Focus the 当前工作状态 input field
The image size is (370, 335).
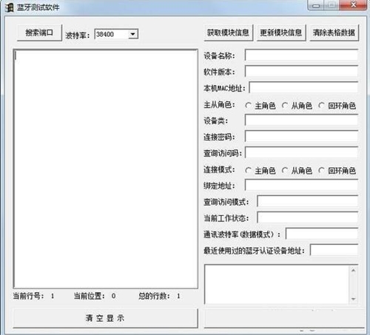click(x=308, y=217)
